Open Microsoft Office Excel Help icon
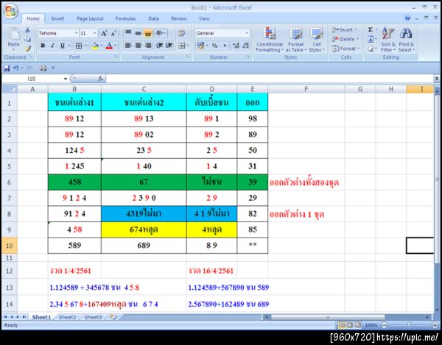 (x=407, y=18)
